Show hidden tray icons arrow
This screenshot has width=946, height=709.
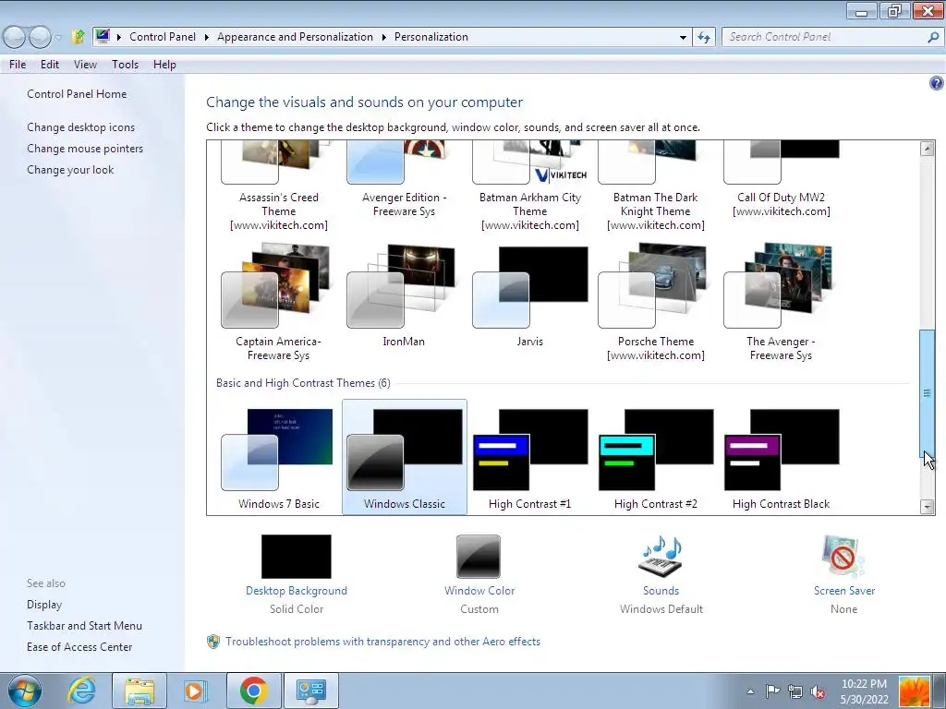750,691
